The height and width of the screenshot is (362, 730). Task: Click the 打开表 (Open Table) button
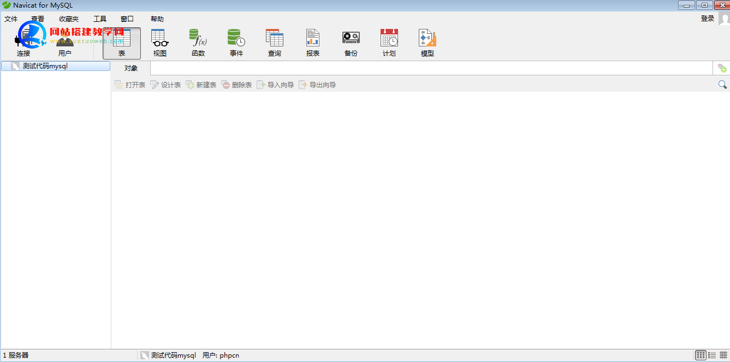(x=130, y=85)
